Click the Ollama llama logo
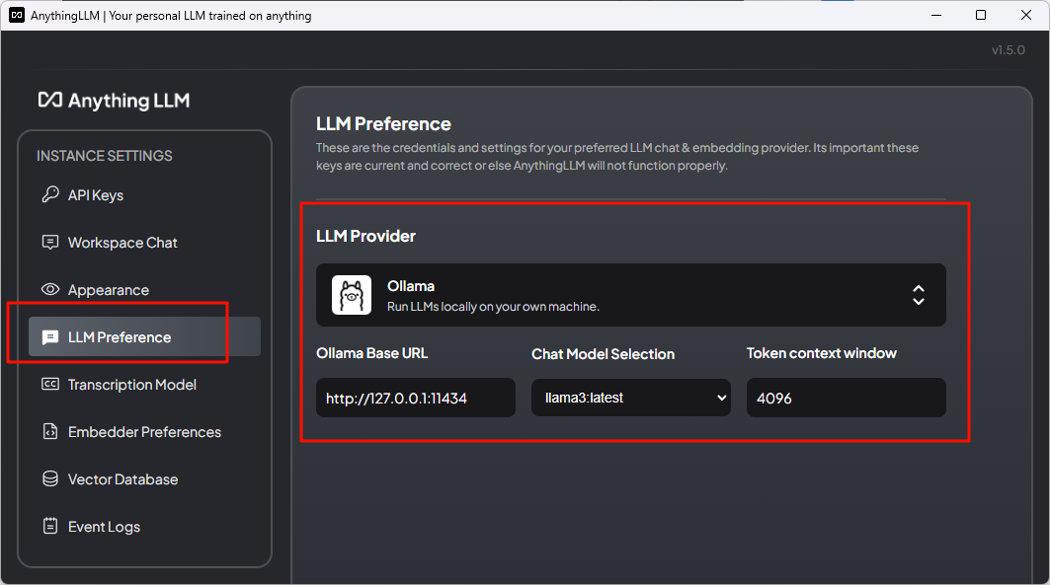The width and height of the screenshot is (1050, 585). pos(352,295)
